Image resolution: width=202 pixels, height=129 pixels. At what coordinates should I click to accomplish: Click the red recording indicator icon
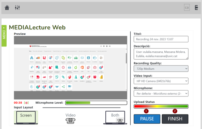click(26, 103)
